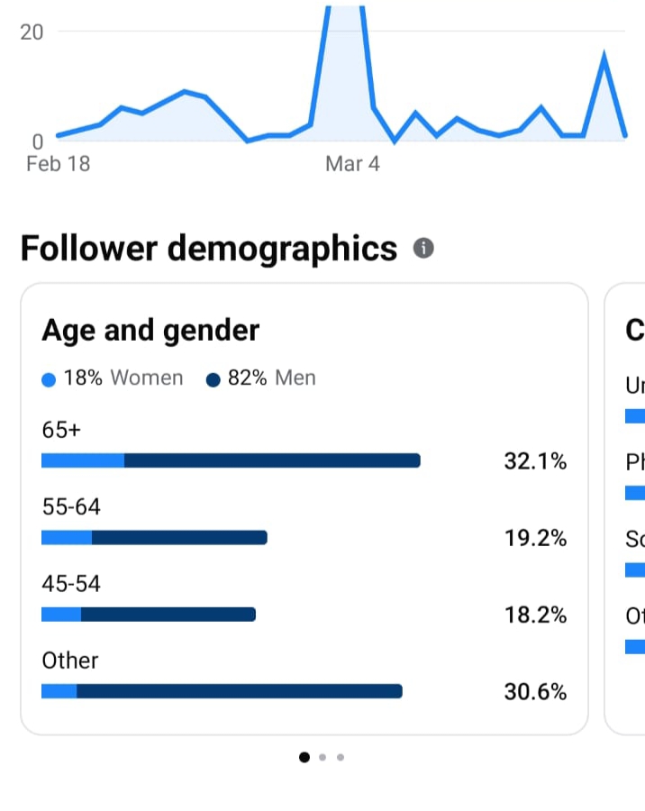Click the Feb 18 chart date label

pyautogui.click(x=59, y=164)
